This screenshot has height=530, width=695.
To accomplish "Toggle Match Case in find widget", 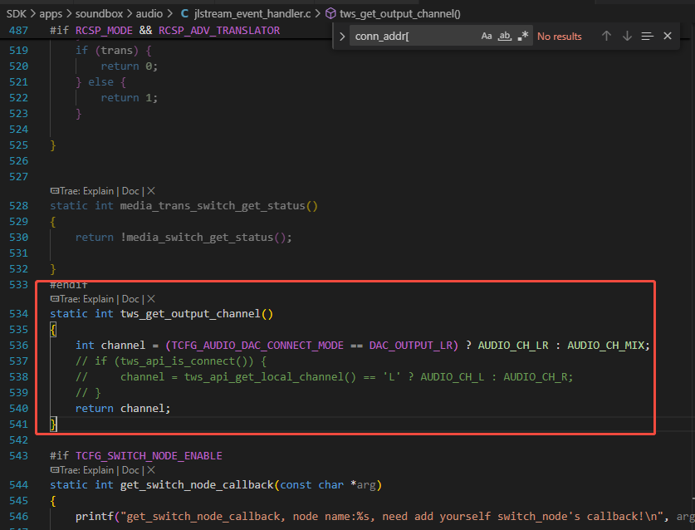I will click(487, 37).
